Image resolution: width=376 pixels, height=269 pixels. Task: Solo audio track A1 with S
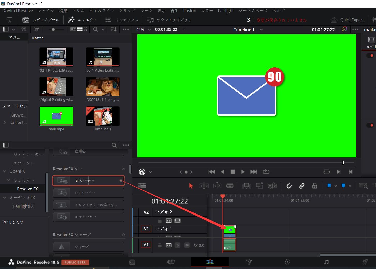(x=178, y=245)
